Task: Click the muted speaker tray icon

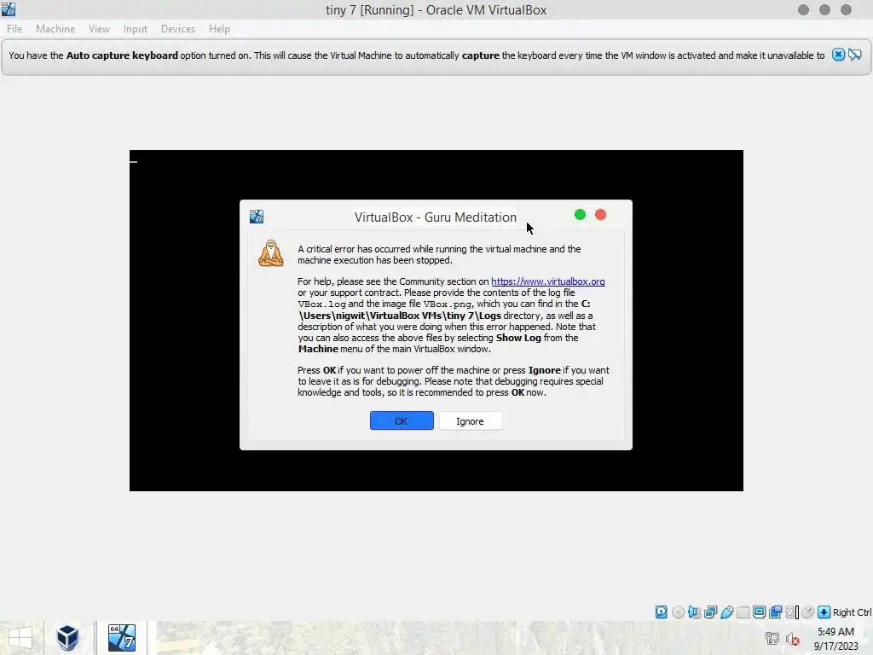Action: point(792,639)
